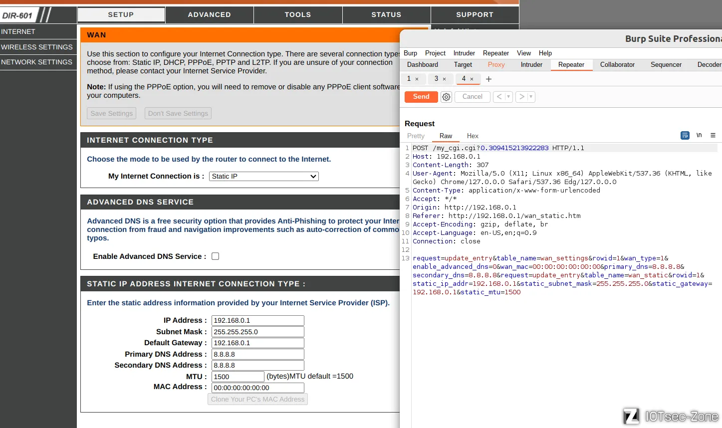Open forward history dropdown arrow
This screenshot has height=428, width=722.
click(x=531, y=97)
